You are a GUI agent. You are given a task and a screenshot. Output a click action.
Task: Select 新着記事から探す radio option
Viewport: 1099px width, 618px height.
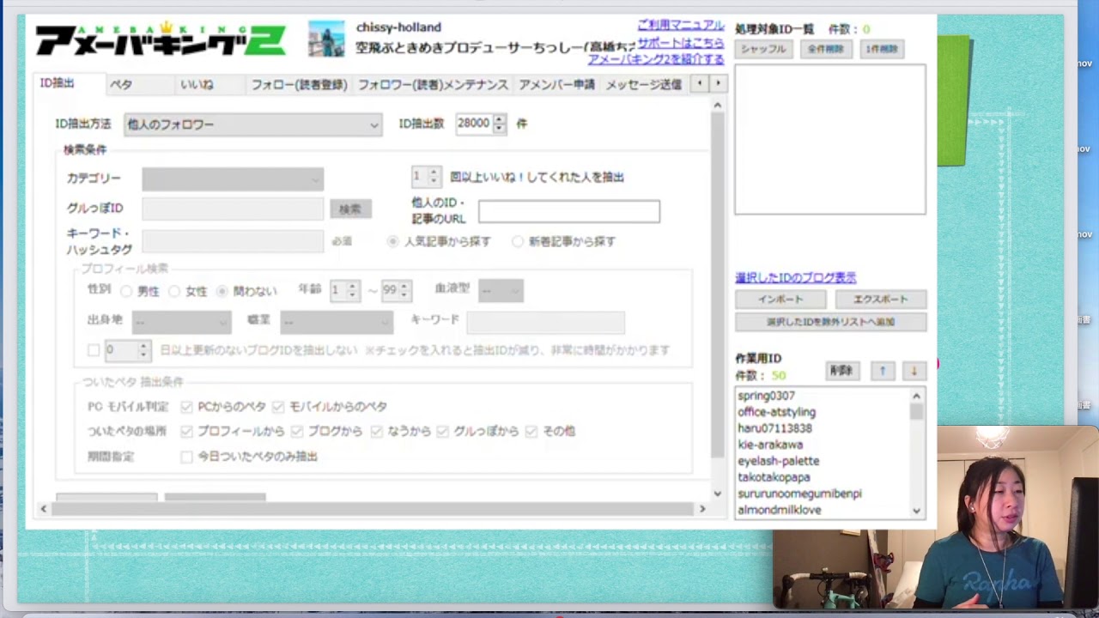[518, 242]
